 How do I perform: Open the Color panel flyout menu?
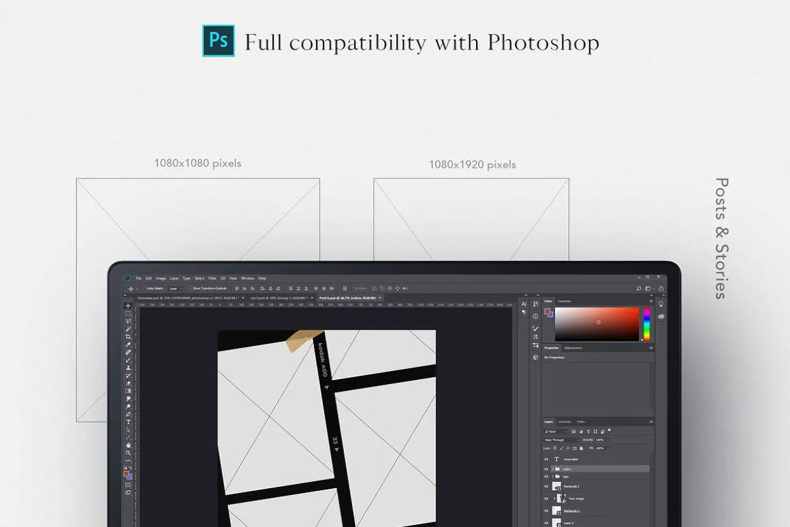pos(651,301)
